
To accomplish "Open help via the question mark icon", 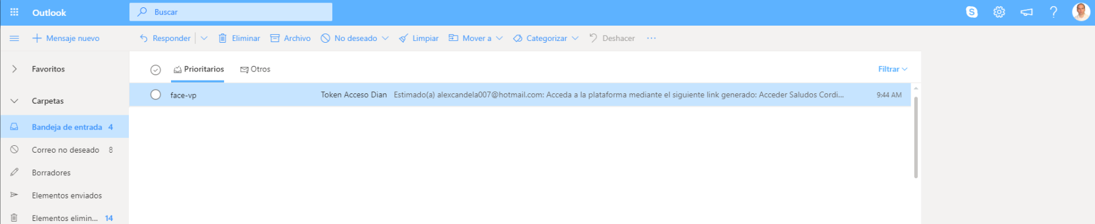I will pos(1053,12).
